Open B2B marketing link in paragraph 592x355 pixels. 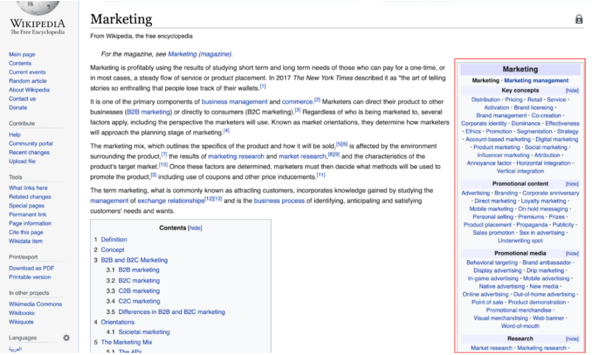149,112
